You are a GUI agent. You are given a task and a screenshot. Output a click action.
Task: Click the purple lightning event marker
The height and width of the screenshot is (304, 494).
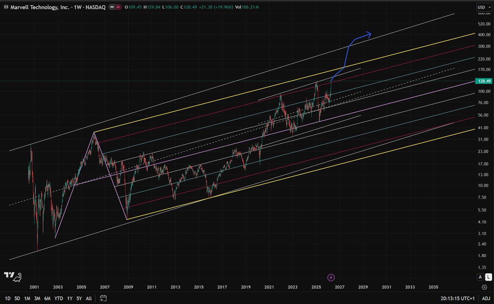(x=331, y=277)
